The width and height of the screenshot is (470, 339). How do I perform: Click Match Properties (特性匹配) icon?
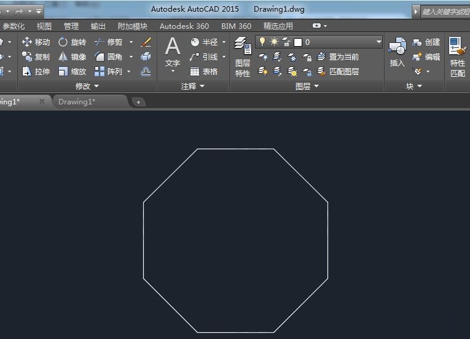coord(458,57)
